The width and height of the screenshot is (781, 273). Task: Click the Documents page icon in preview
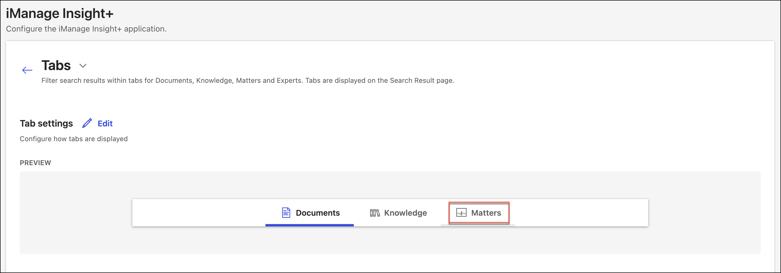286,213
